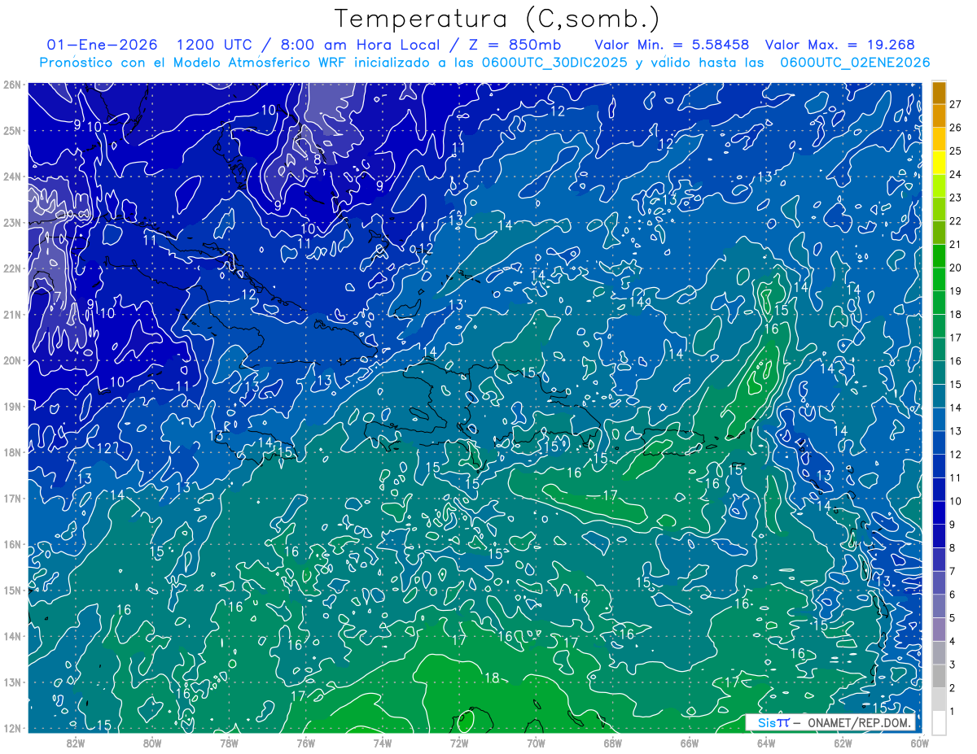This screenshot has width=977, height=754.
Task: Click the 22N latitude axis label
Action: 11,268
